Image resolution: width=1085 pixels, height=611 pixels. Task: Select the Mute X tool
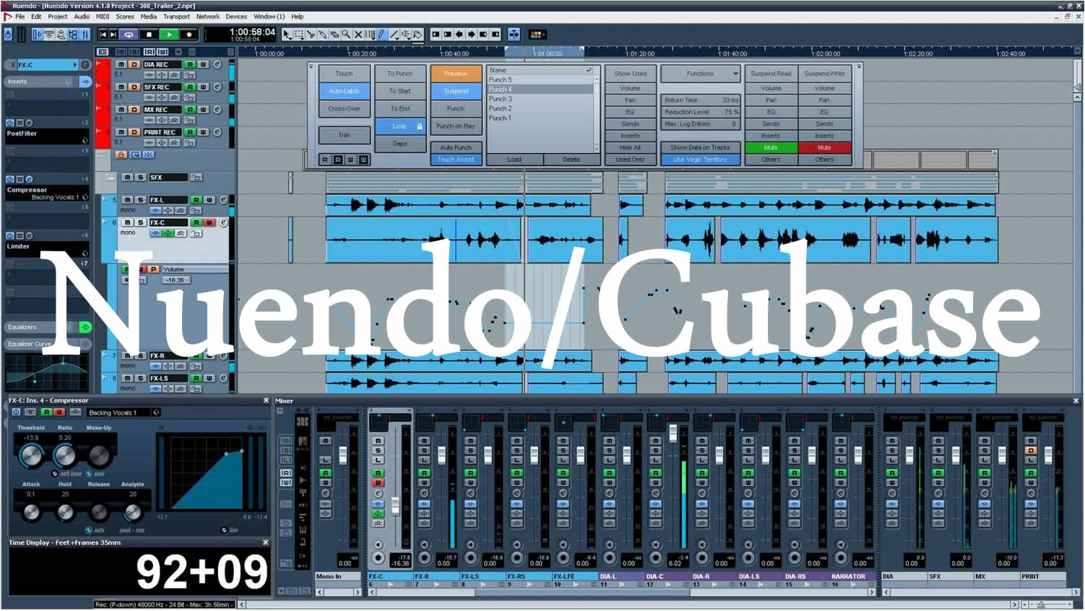pyautogui.click(x=358, y=34)
